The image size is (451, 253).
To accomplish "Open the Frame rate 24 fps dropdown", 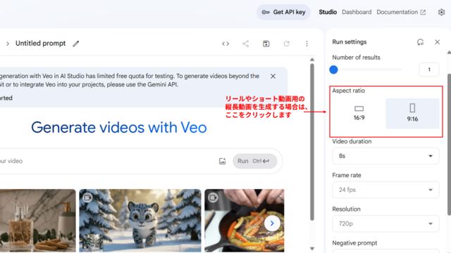I will [x=385, y=190].
